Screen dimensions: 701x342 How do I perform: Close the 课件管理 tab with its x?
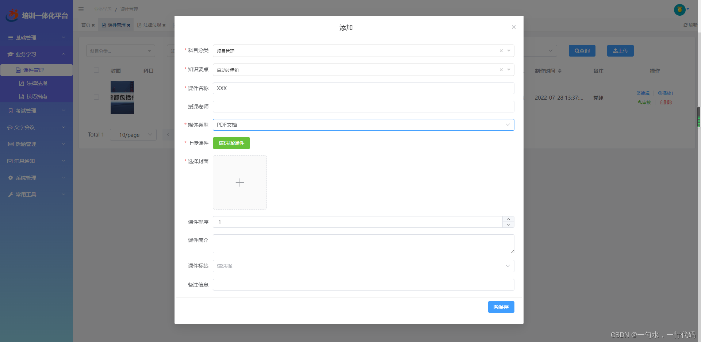click(x=129, y=25)
